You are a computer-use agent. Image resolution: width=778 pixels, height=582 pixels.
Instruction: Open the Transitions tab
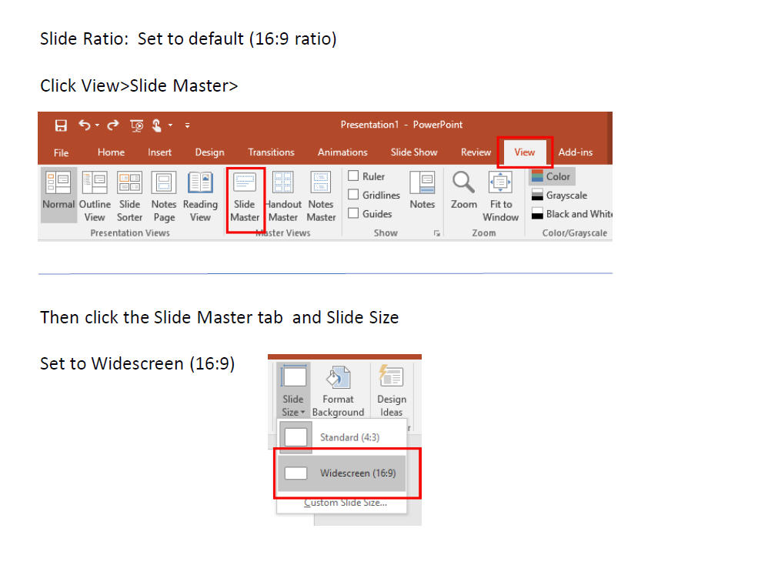[x=271, y=152]
